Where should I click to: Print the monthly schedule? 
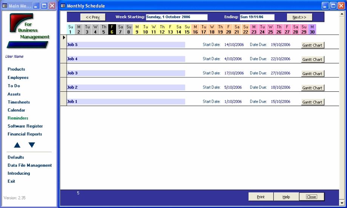(x=261, y=197)
